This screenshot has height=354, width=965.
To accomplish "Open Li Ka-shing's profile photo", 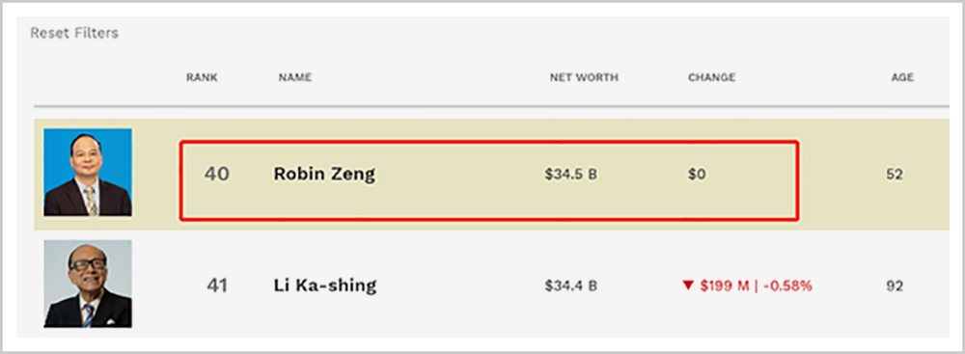I will point(88,284).
